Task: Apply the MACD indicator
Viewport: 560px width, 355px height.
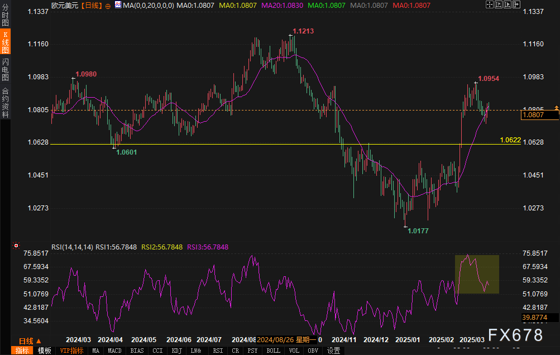Action: (x=114, y=351)
